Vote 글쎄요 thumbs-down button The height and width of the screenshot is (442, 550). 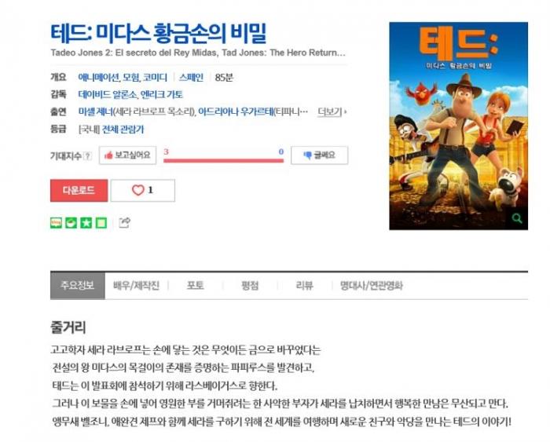coord(320,155)
